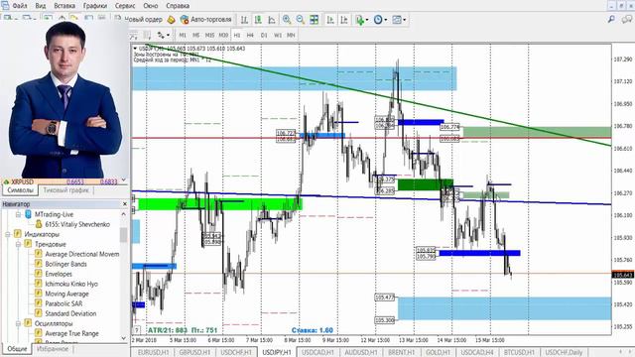Select the M5 timeframe
Image resolution: width=635 pixels, height=357 pixels.
[196, 36]
